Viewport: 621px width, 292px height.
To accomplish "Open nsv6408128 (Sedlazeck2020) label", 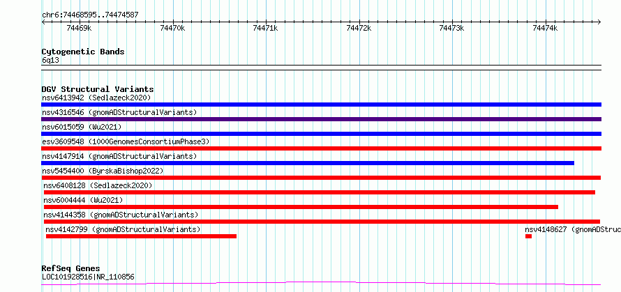I will pyautogui.click(x=98, y=185).
